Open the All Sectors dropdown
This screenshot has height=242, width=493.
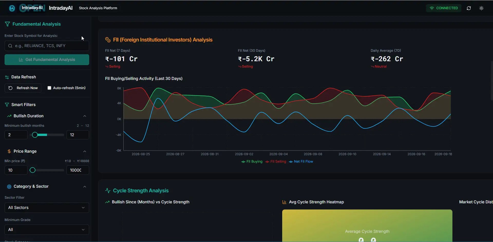[x=47, y=208]
